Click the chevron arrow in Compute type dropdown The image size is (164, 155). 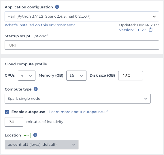click(146, 99)
